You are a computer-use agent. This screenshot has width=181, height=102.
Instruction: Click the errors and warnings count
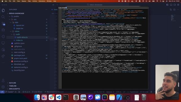(26, 92)
